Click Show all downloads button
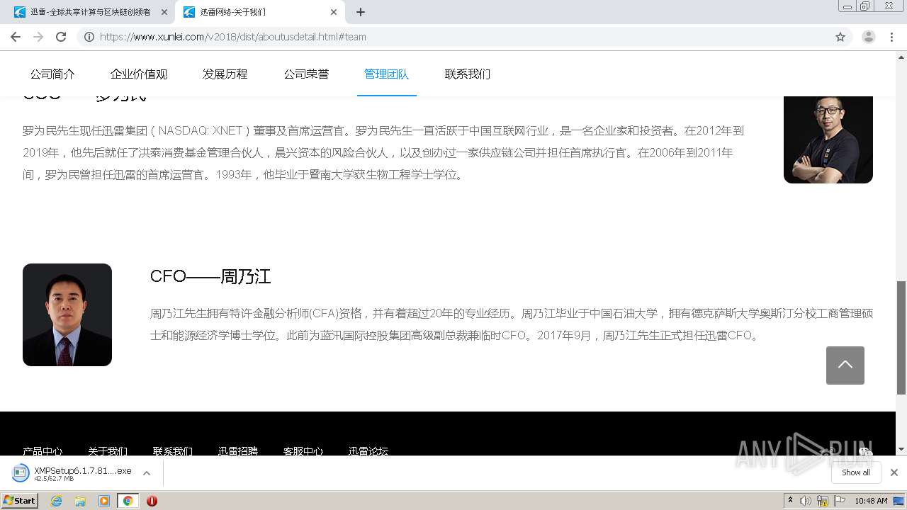 pyautogui.click(x=856, y=472)
